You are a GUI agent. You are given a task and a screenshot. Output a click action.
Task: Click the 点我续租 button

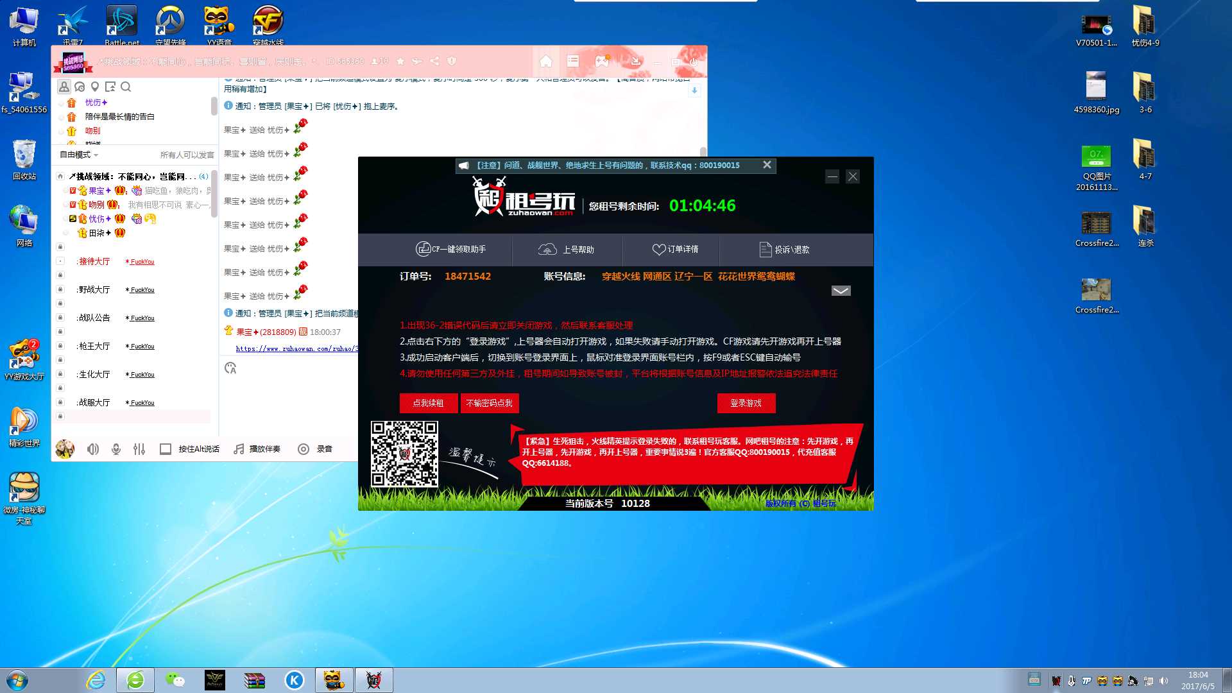pyautogui.click(x=428, y=403)
